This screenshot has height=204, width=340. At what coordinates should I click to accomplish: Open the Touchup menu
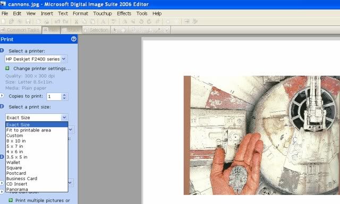click(103, 13)
